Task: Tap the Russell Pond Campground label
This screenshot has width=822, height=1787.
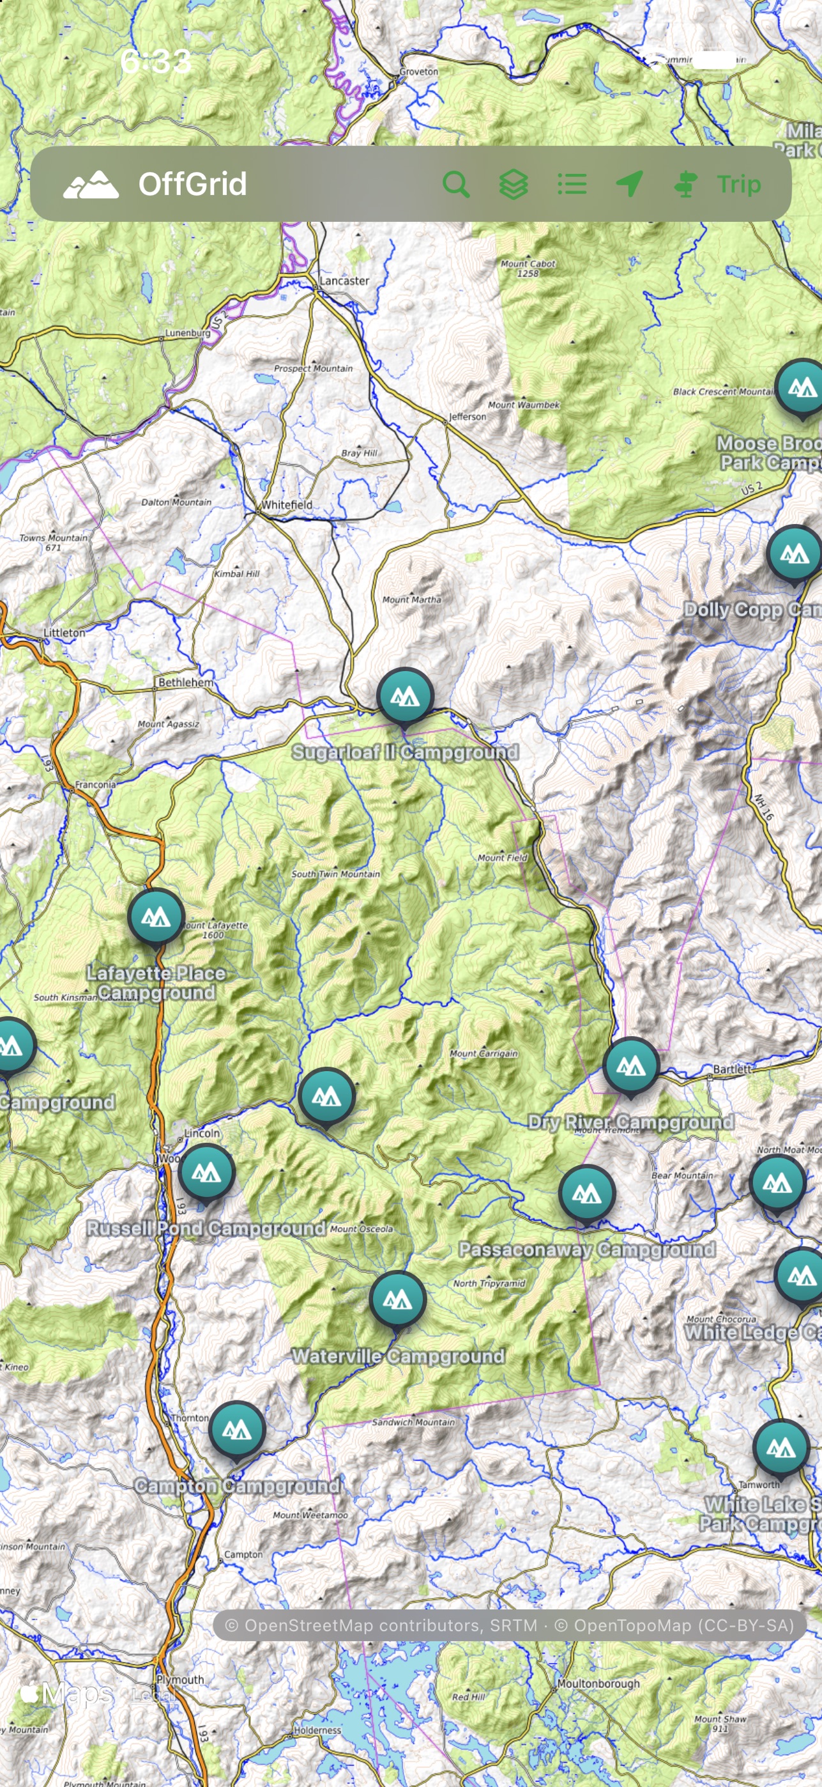Action: click(x=206, y=1228)
